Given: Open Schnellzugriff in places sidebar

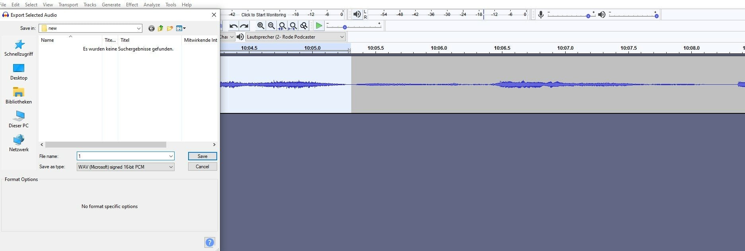Looking at the screenshot, I should tap(19, 48).
